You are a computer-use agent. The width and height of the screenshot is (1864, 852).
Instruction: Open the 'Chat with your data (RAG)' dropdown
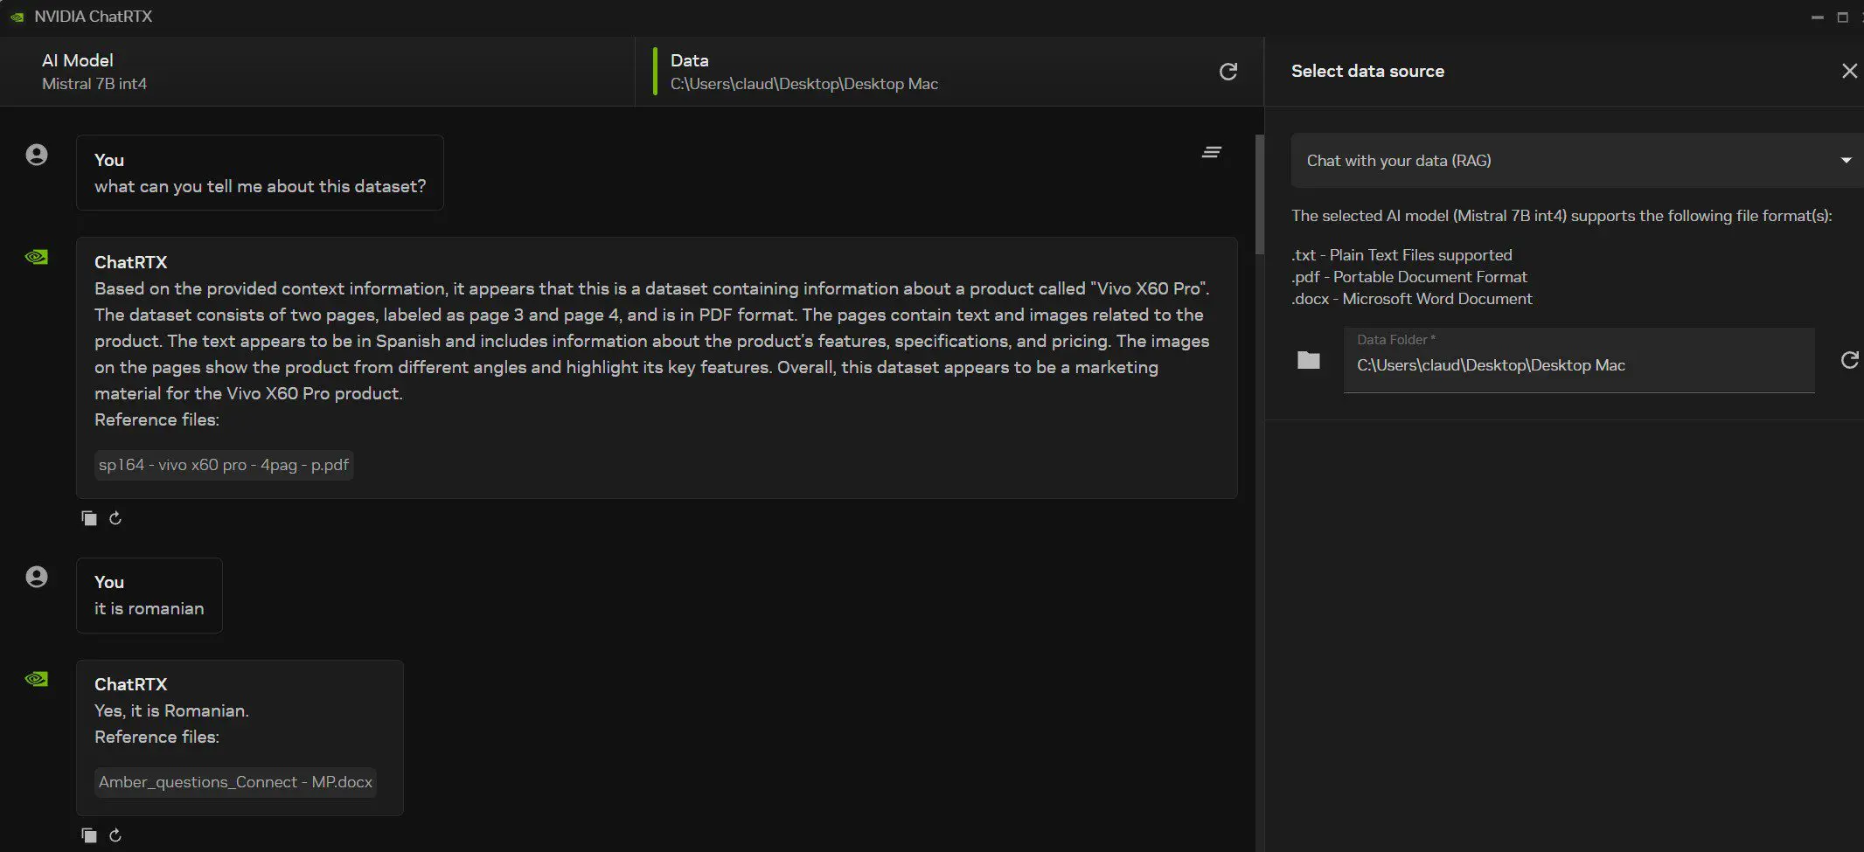coord(1577,161)
